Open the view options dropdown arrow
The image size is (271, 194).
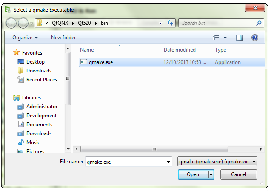tap(225, 38)
